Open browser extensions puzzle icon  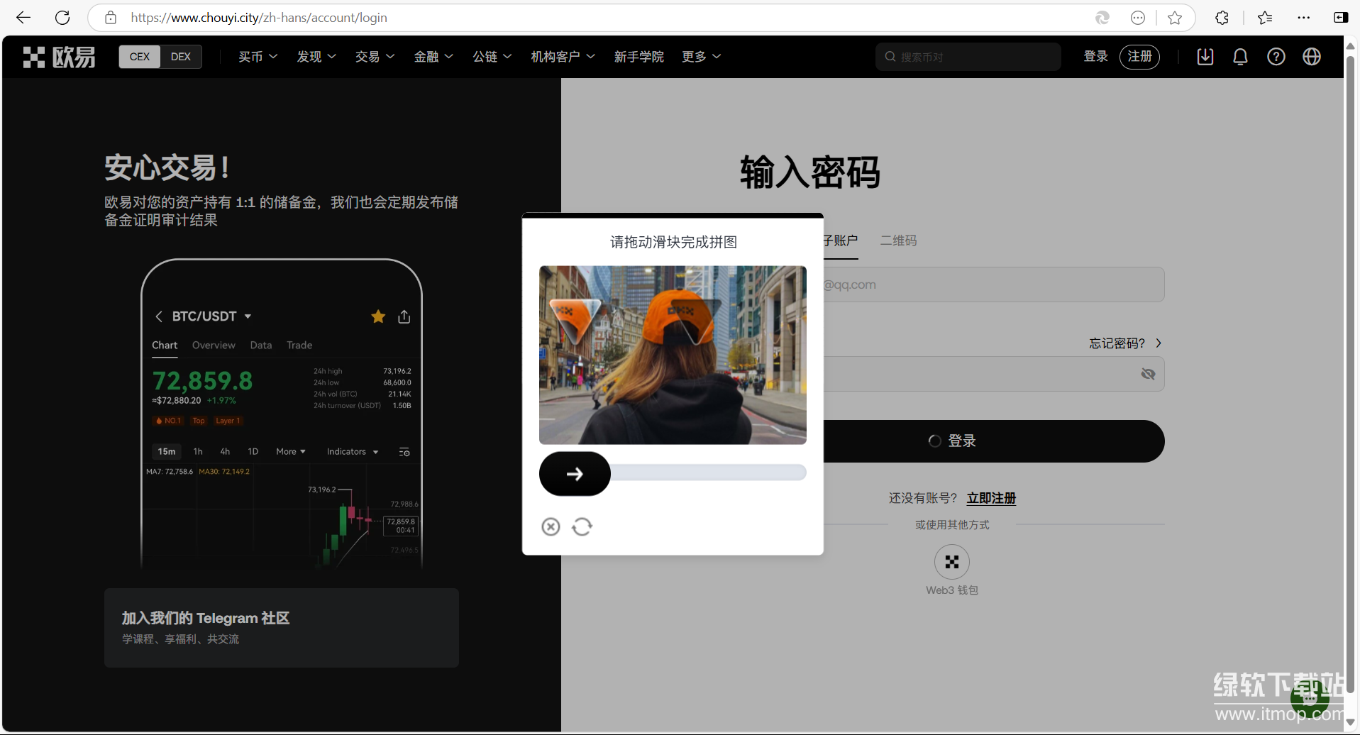1222,18
